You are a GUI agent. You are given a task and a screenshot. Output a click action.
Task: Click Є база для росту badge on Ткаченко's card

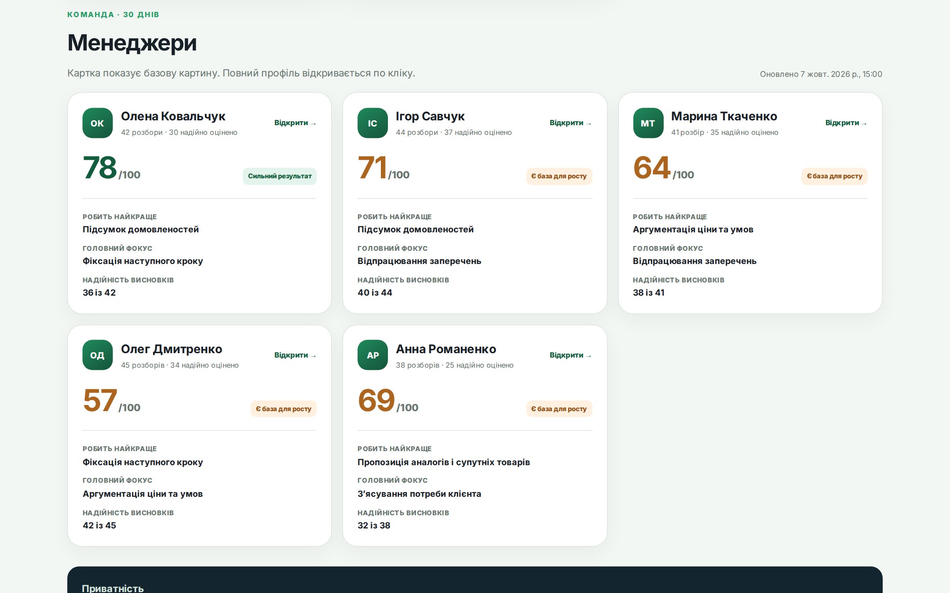[834, 176]
